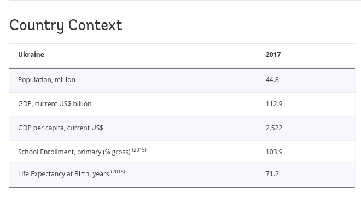The height and width of the screenshot is (197, 361).
Task: Click the population value 44.8
Action: (272, 80)
